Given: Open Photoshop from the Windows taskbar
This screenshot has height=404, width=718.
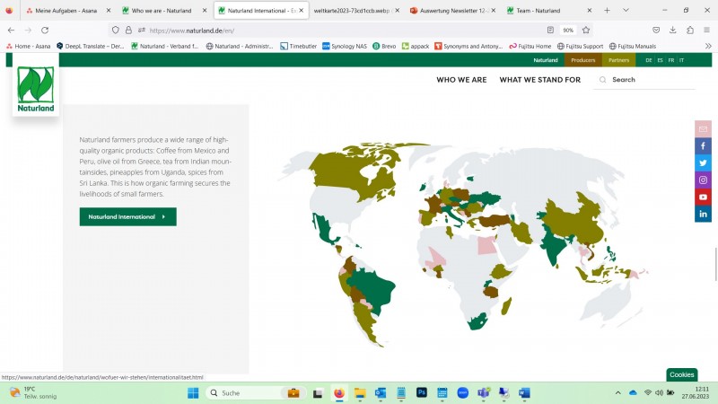Looking at the screenshot, I should coord(421,393).
